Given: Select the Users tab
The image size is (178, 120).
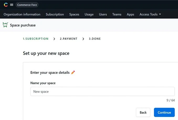Looking at the screenshot, I should click(103, 14).
